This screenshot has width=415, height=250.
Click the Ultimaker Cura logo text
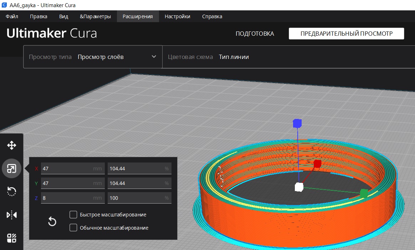pyautogui.click(x=52, y=34)
